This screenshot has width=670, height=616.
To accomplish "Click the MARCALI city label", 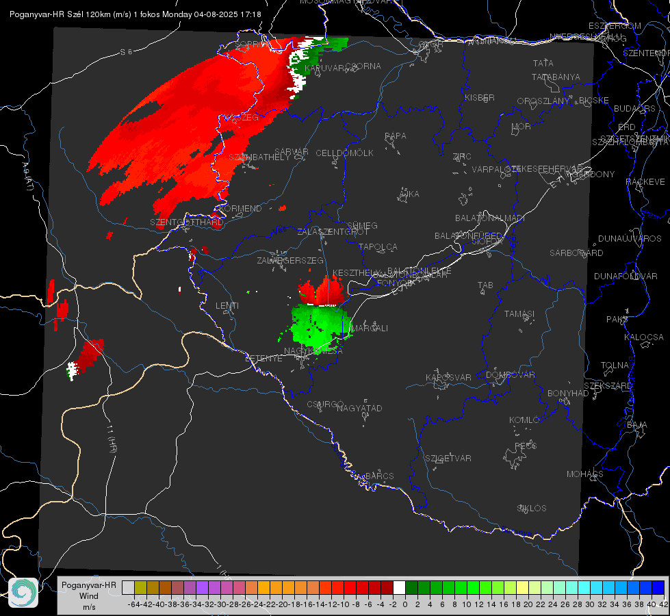I will [x=369, y=329].
